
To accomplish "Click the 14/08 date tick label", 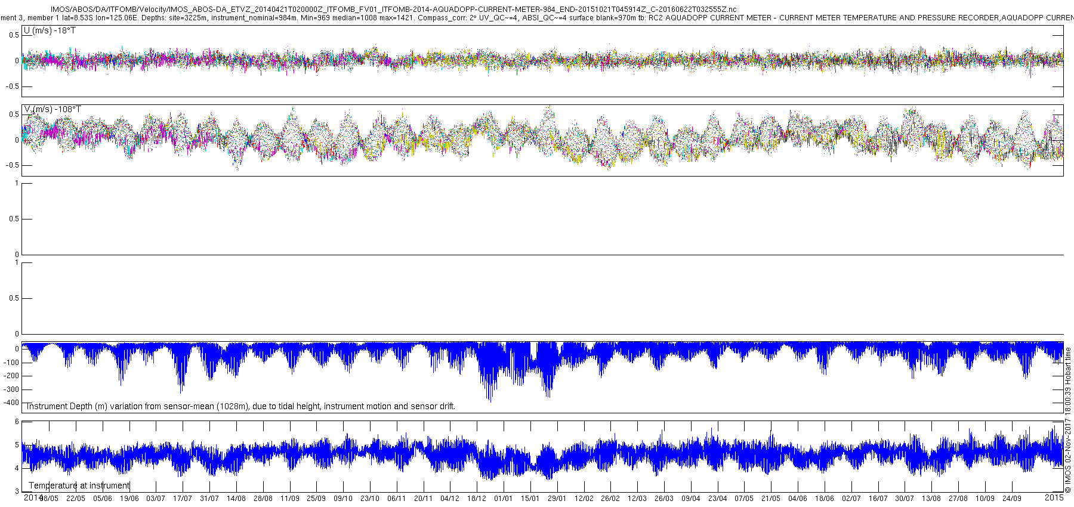I will (236, 499).
